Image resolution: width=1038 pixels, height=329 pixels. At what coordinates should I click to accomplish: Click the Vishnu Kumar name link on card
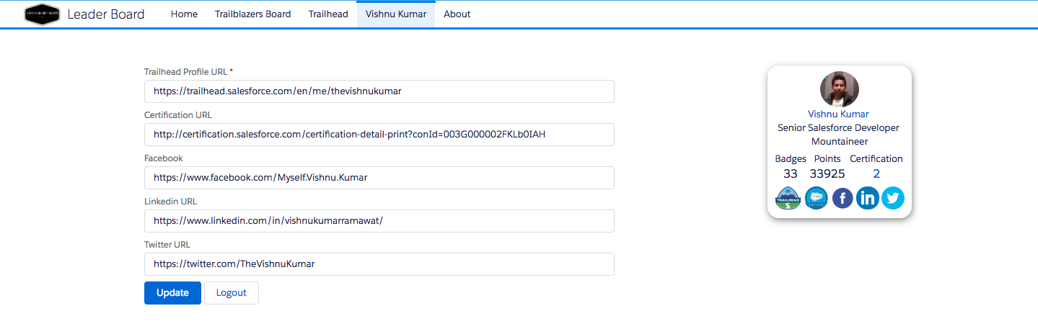tap(838, 114)
